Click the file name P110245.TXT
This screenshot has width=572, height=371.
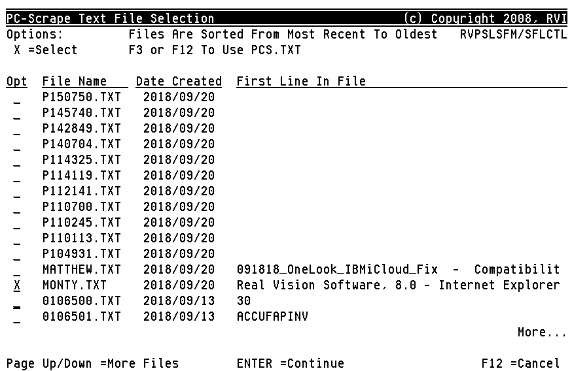click(82, 223)
